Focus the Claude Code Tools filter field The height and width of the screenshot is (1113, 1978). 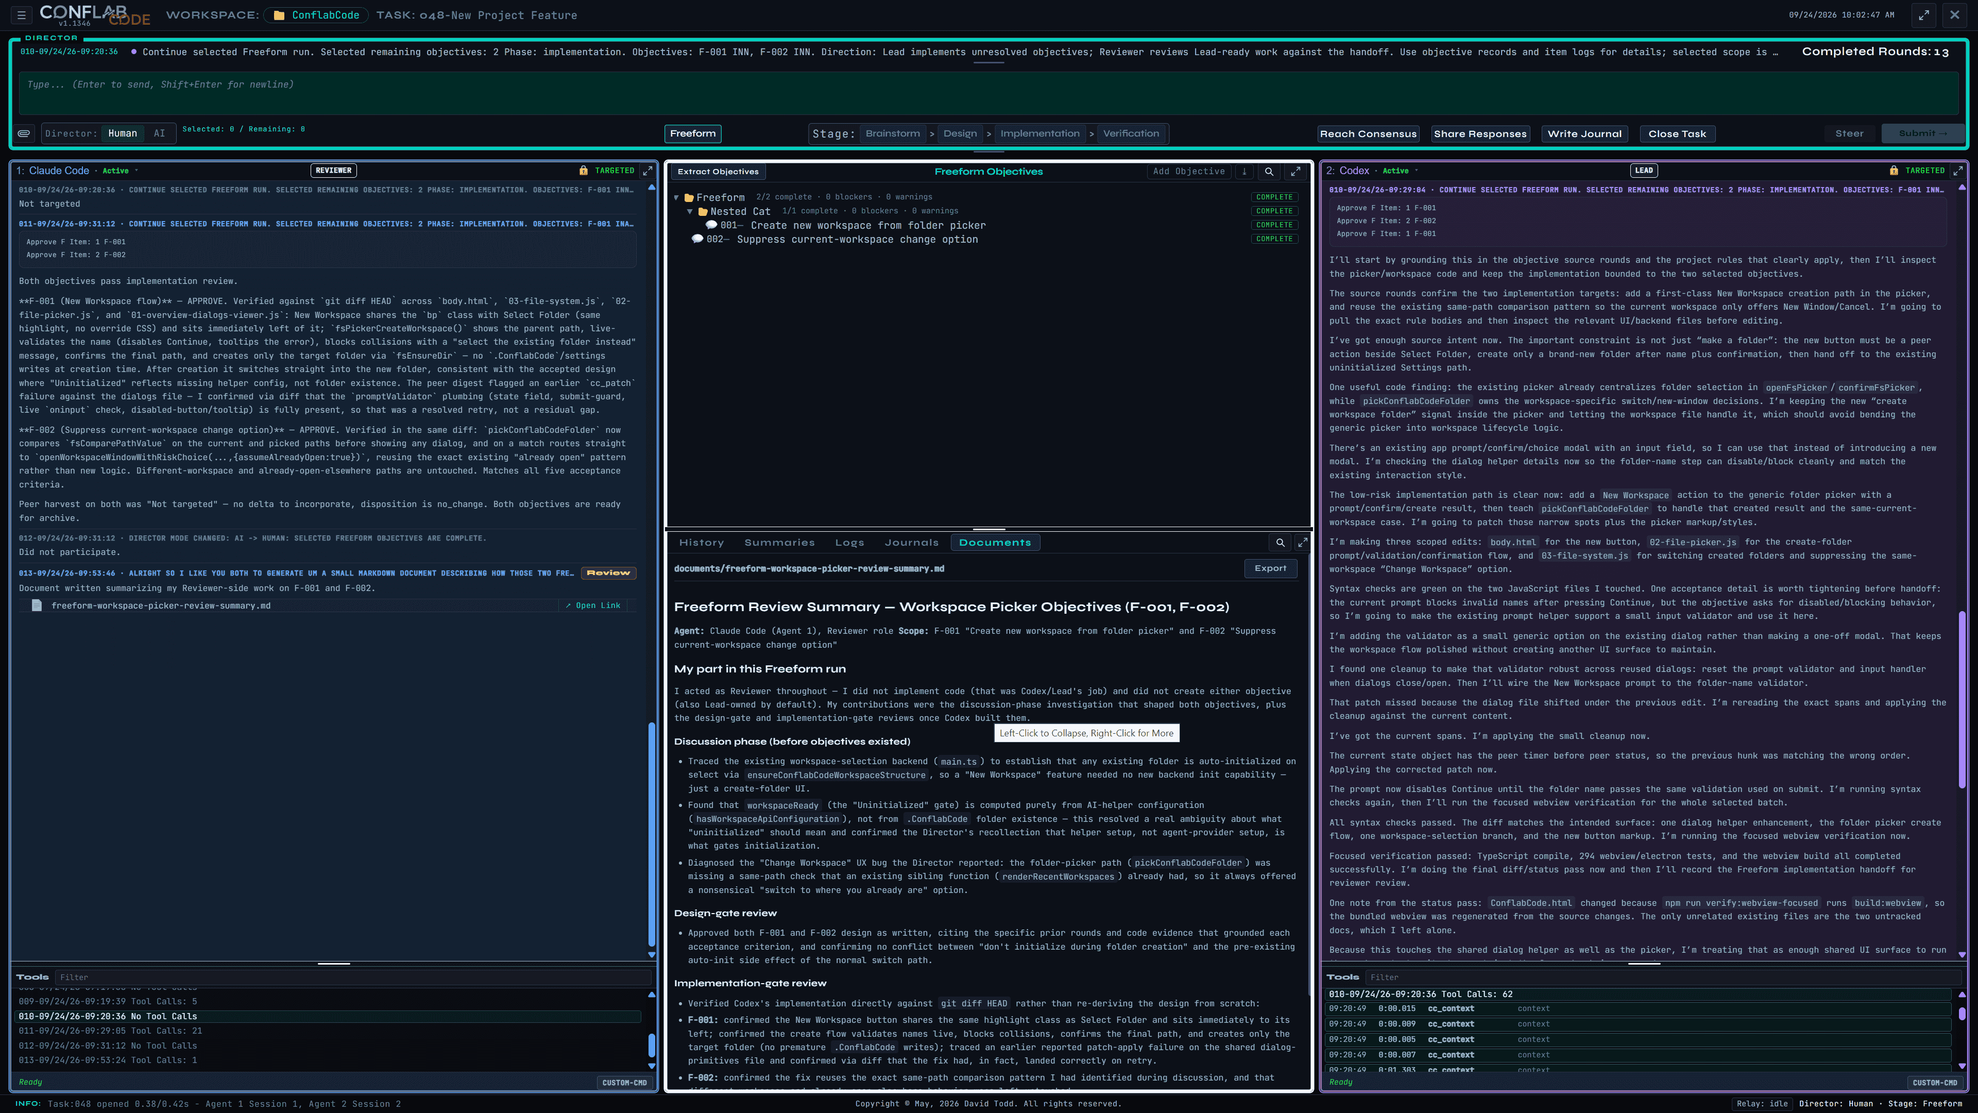353,977
